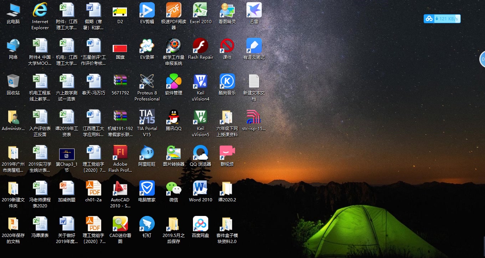Select the 谭2020.2 folder
Viewport: 485px width, 258px height.
tap(227, 188)
